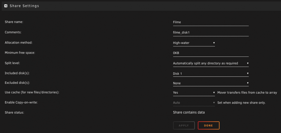The height and width of the screenshot is (133, 281).
Task: Click the APPLY button
Action: 184,125
